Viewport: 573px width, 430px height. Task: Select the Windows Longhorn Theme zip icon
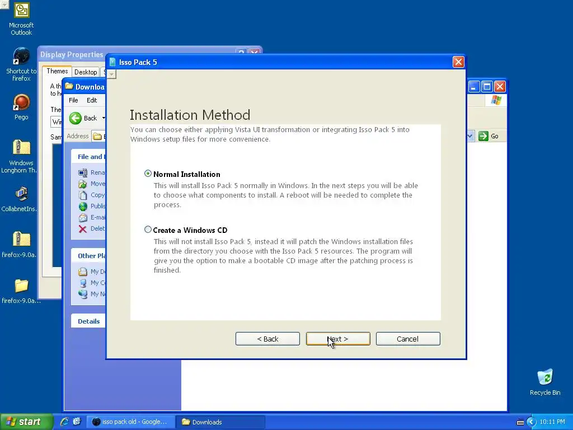[21, 157]
